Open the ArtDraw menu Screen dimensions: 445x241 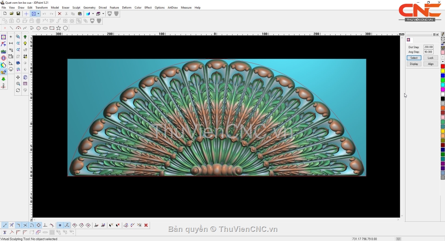pyautogui.click(x=172, y=7)
